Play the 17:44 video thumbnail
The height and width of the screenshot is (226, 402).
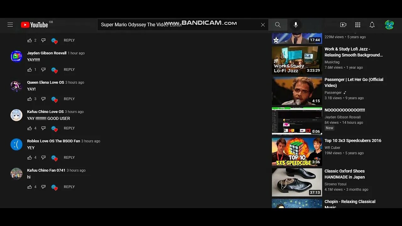pos(297,38)
